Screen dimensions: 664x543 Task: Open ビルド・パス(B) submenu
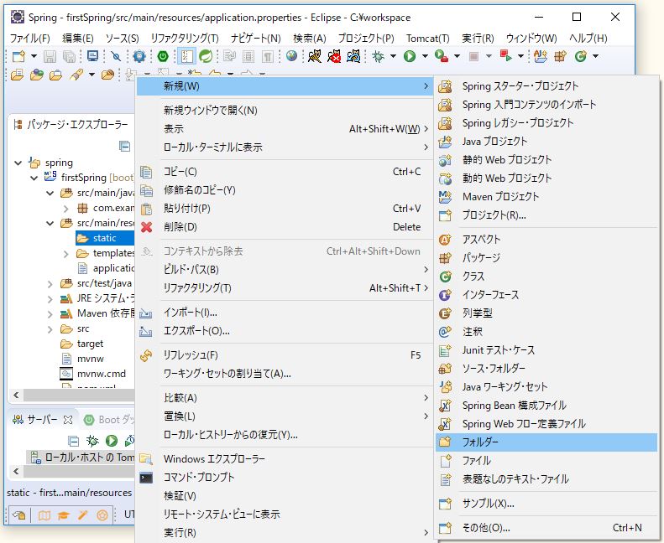tap(285, 270)
